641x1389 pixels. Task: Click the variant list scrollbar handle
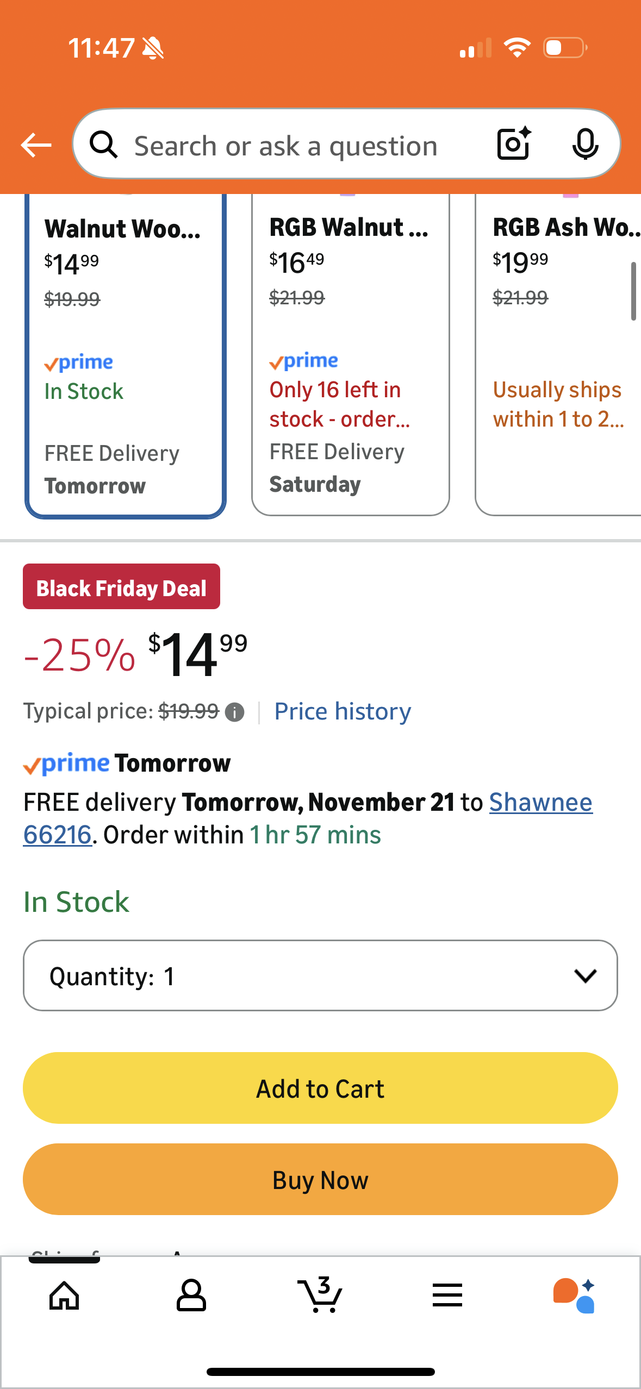[633, 291]
